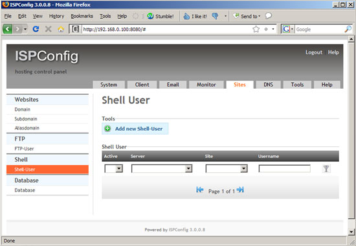Switch to the System tab
Viewport: 356px width, 246px height.
pyautogui.click(x=109, y=85)
